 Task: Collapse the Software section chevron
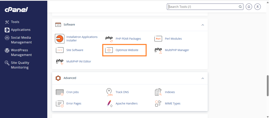[x=203, y=25]
